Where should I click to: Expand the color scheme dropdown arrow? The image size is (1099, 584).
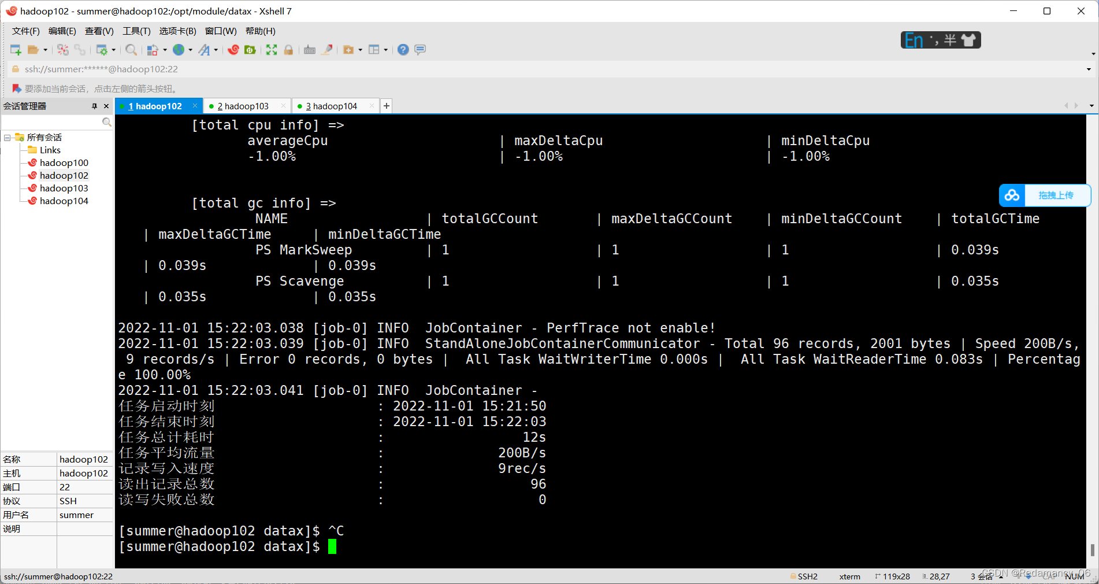[165, 50]
